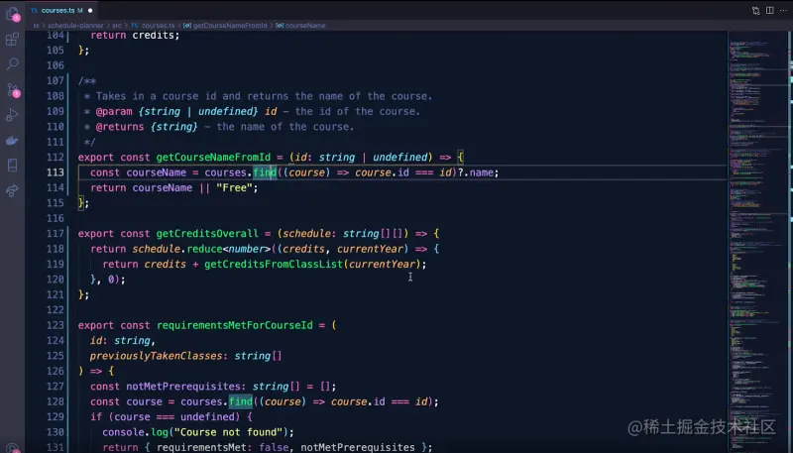The image size is (793, 453).
Task: Open the Extensions view in activity bar
Action: coord(12,40)
